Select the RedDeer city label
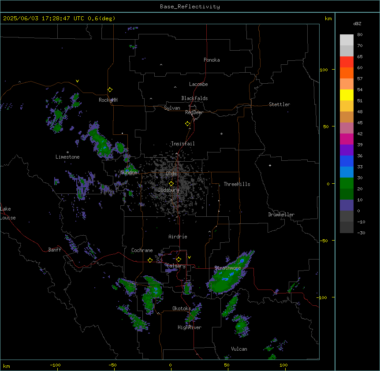Viewport: 380px width, 371px height. point(194,112)
